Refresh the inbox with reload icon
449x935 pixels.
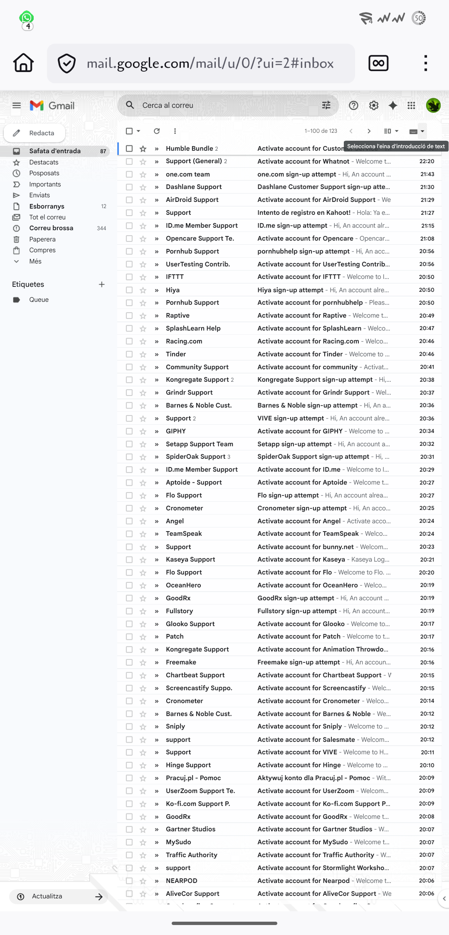coord(157,131)
